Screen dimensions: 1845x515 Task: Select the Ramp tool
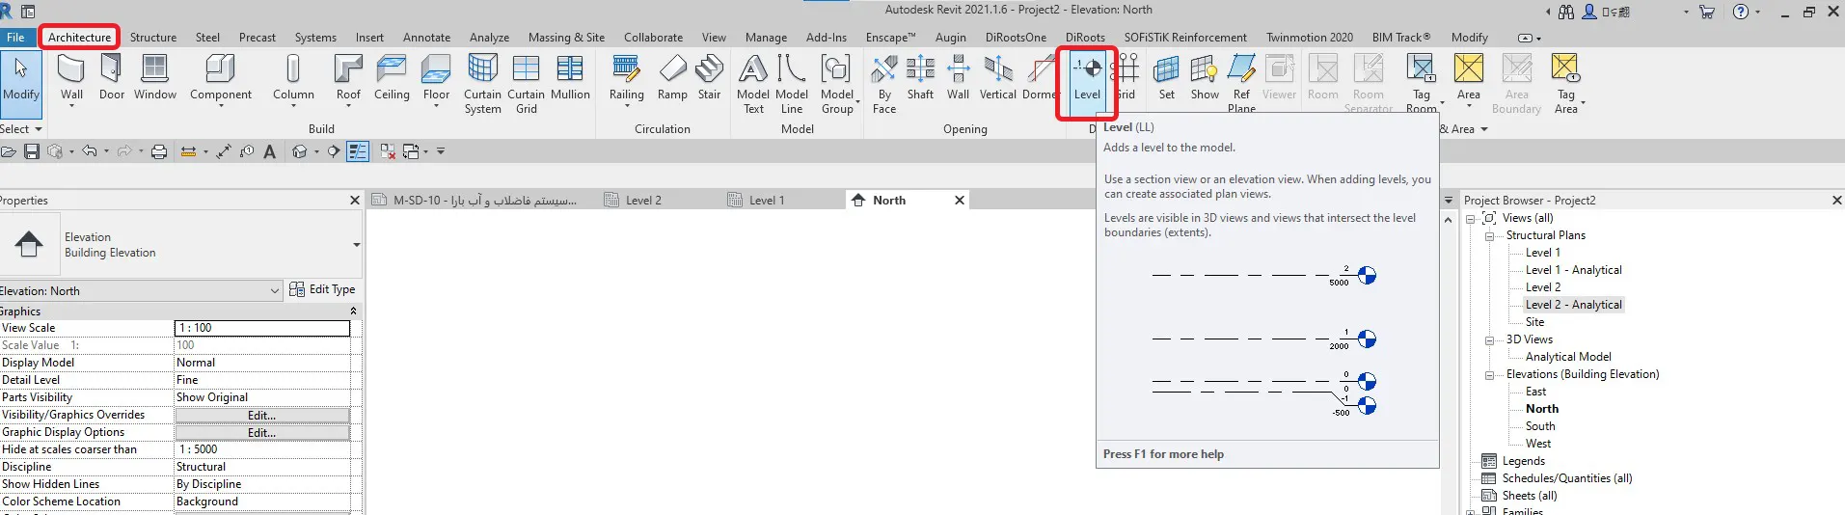point(672,79)
